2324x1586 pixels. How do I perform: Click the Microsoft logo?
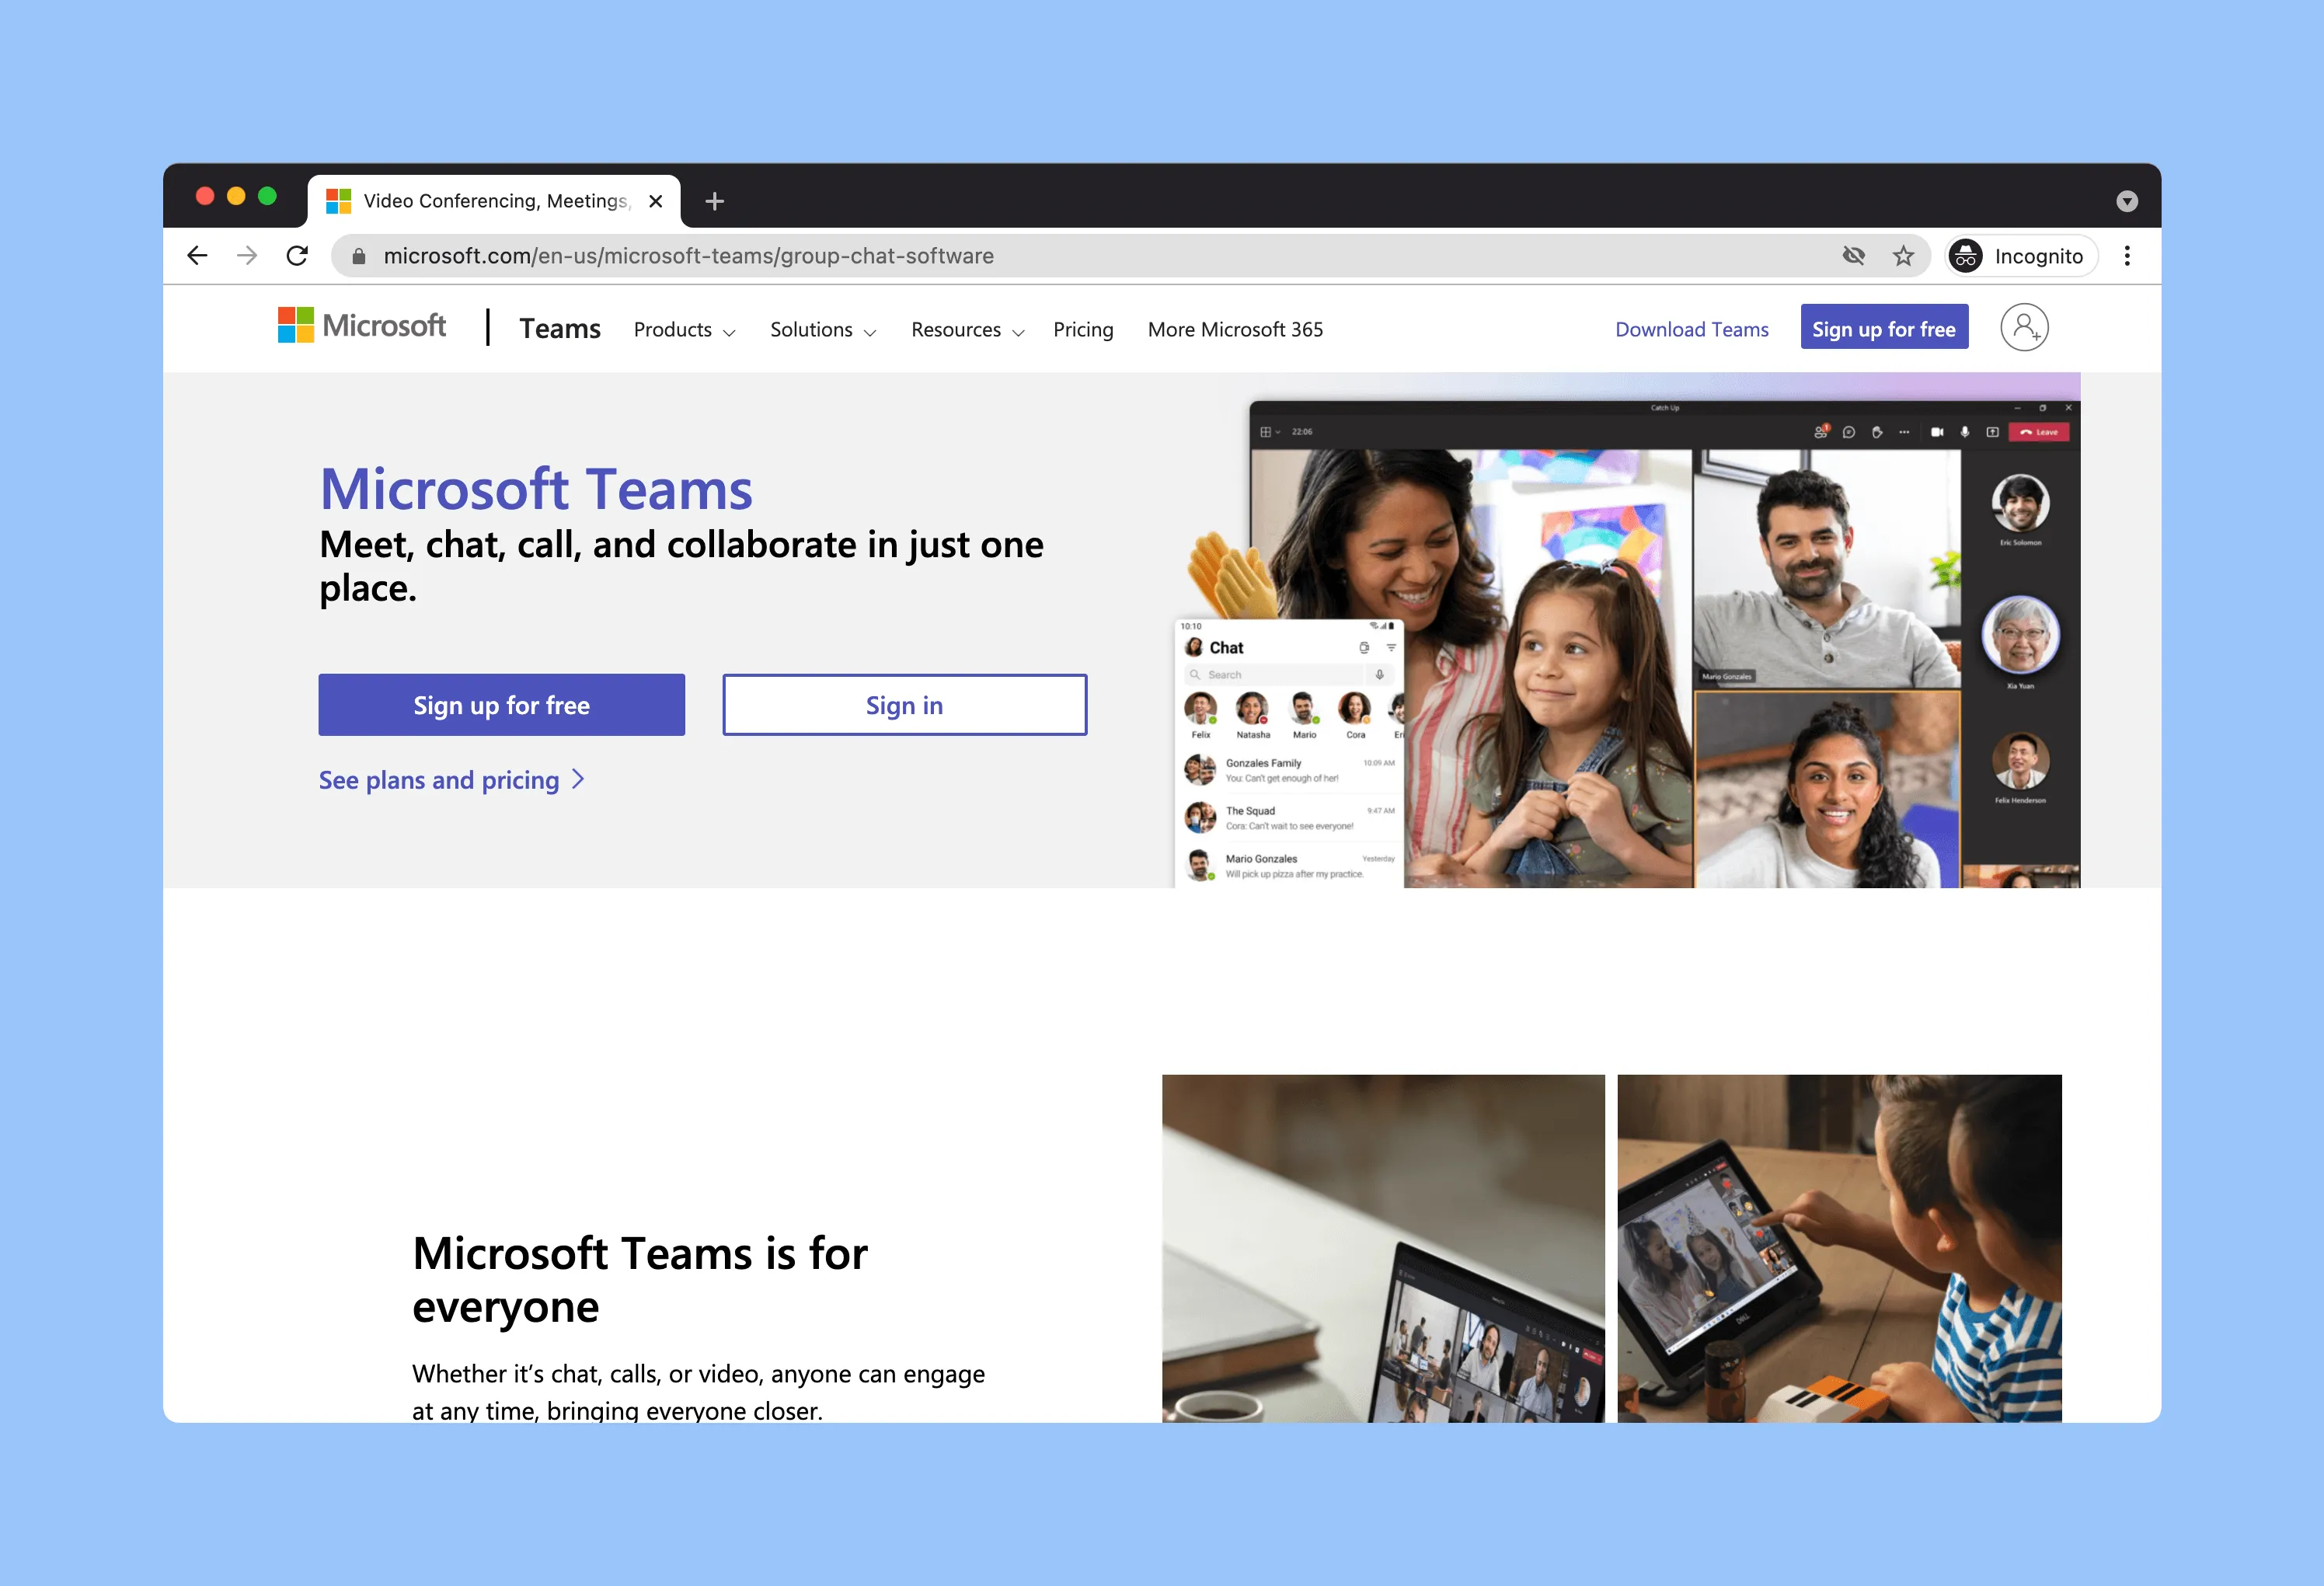[362, 326]
